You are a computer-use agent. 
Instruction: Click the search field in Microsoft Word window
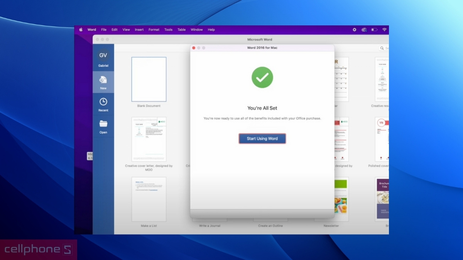point(384,48)
